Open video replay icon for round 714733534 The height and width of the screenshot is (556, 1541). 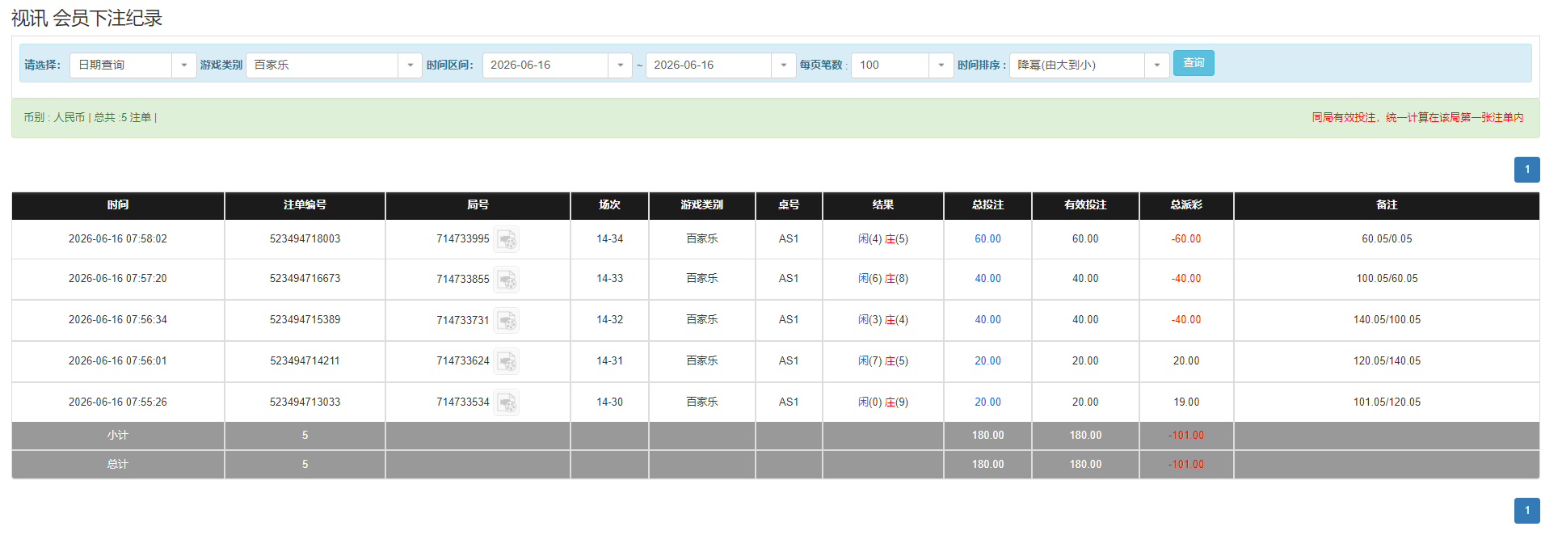tap(507, 402)
